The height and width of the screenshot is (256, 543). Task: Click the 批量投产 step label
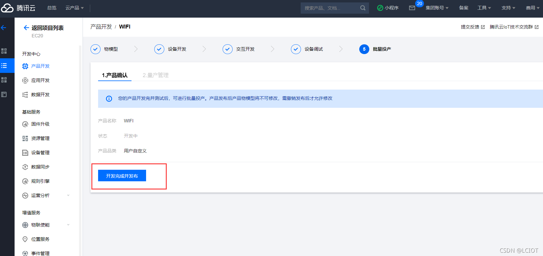[382, 49]
